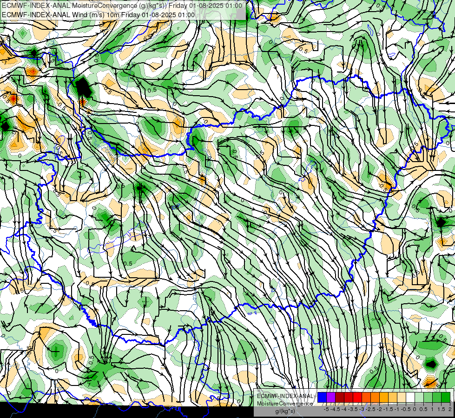Click the -3.5 tick label on color scale
This screenshot has height=418, width=455.
pos(353,409)
